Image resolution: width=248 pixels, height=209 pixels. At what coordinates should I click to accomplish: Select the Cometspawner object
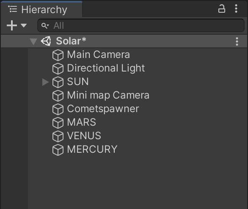[x=103, y=109]
